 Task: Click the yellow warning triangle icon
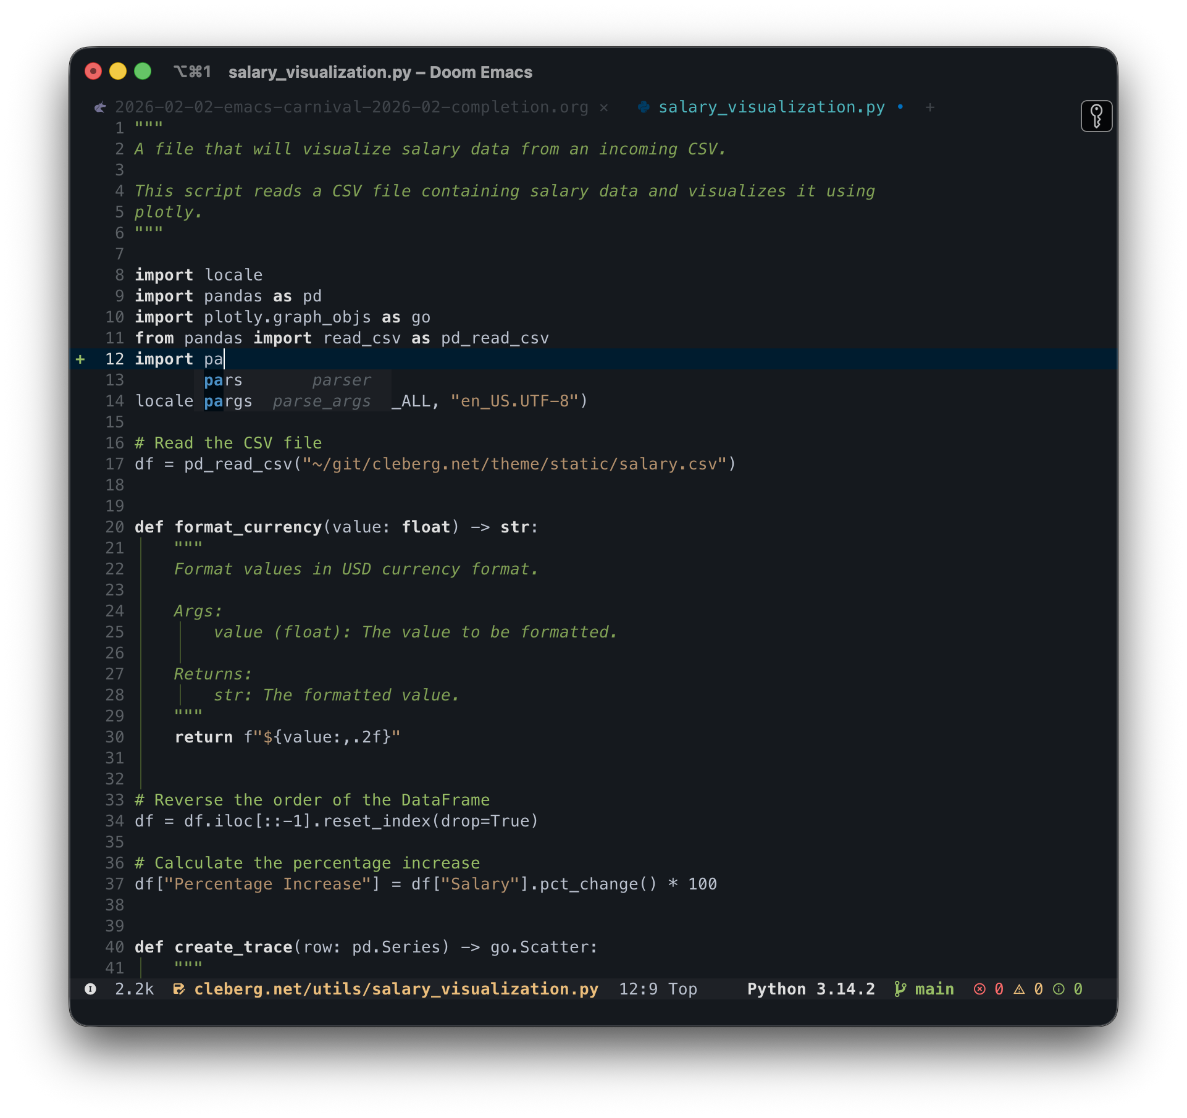click(1020, 989)
